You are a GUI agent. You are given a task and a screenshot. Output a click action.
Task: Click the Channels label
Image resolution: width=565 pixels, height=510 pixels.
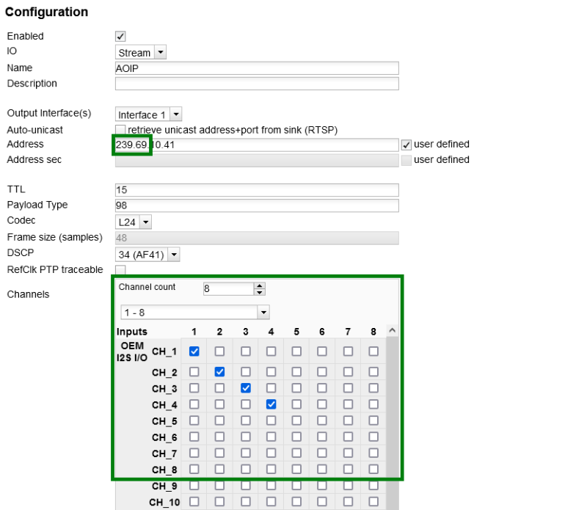(28, 294)
